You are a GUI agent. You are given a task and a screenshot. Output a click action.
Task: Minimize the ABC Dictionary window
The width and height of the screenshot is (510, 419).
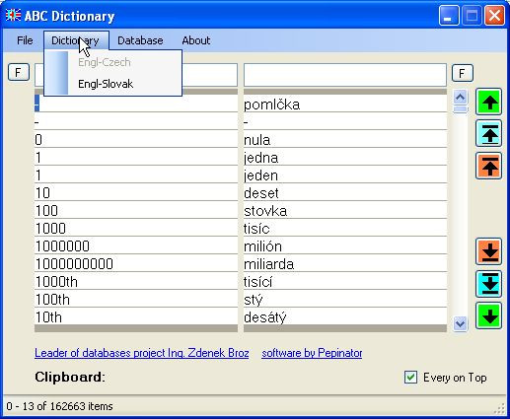pos(449,16)
